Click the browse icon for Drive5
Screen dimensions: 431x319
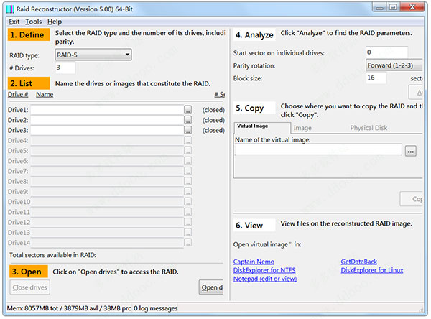click(x=187, y=150)
